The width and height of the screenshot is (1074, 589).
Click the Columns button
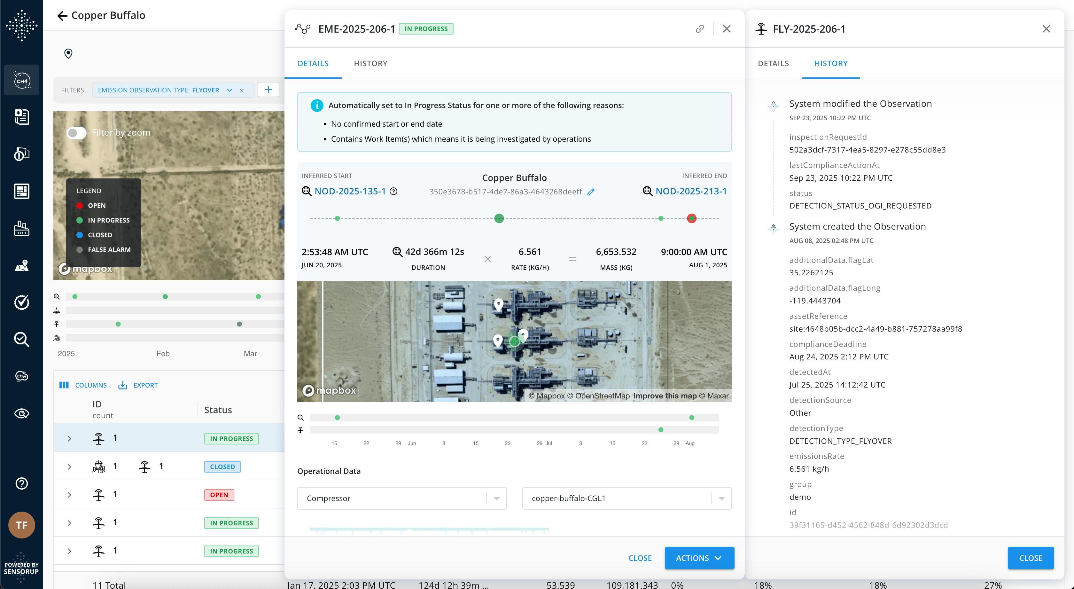pyautogui.click(x=83, y=385)
